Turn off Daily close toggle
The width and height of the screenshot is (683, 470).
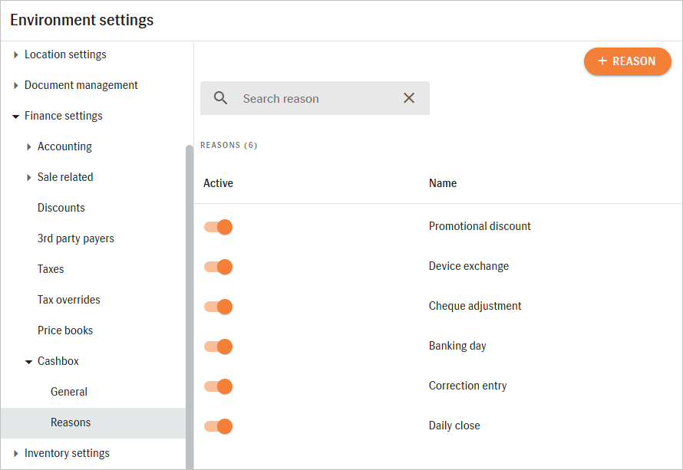218,426
